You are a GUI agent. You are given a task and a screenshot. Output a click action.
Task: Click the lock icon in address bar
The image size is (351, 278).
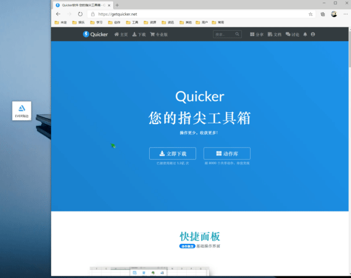(x=93, y=14)
